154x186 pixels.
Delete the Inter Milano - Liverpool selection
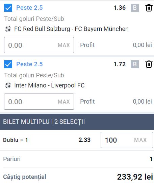[x=149, y=64]
